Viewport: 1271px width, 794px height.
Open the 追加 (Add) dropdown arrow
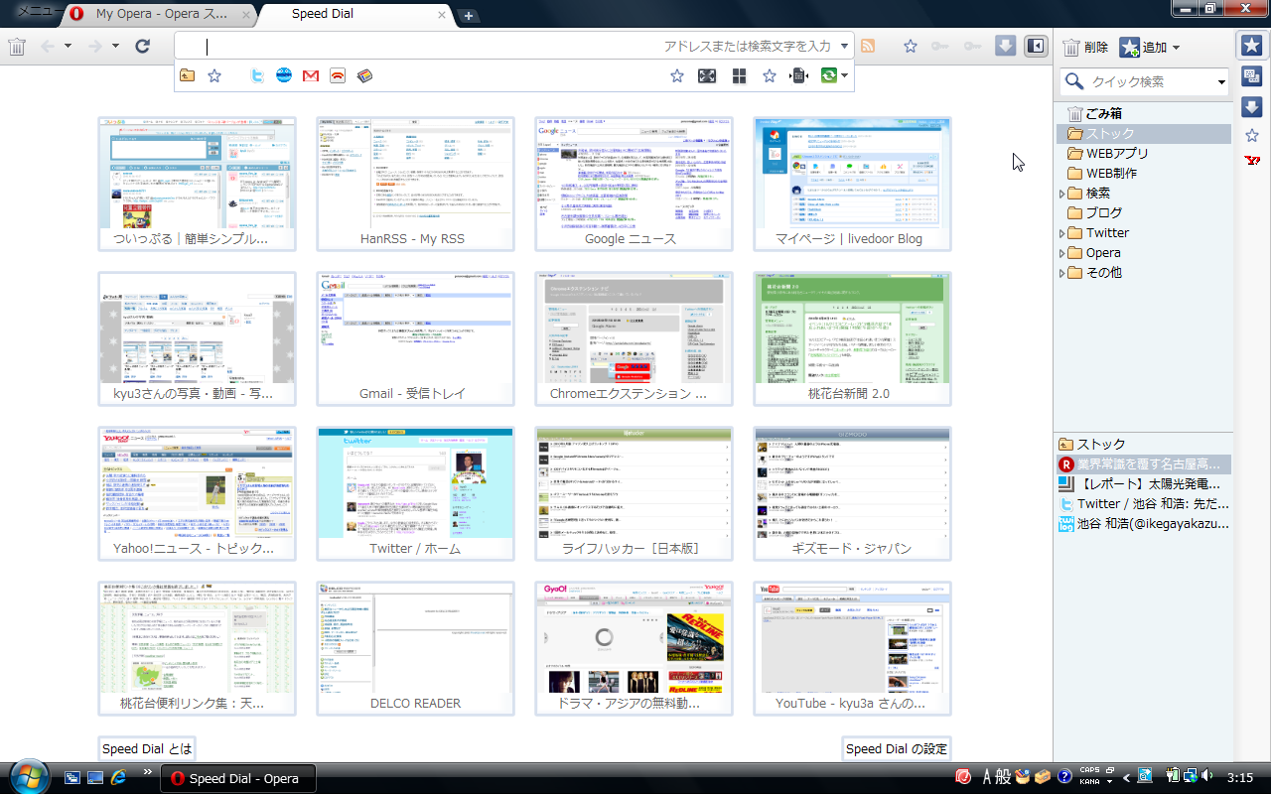coord(1176,48)
